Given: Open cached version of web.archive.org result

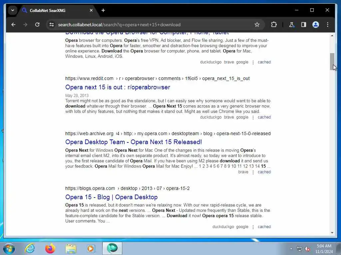Looking at the screenshot, I should 264,172.
